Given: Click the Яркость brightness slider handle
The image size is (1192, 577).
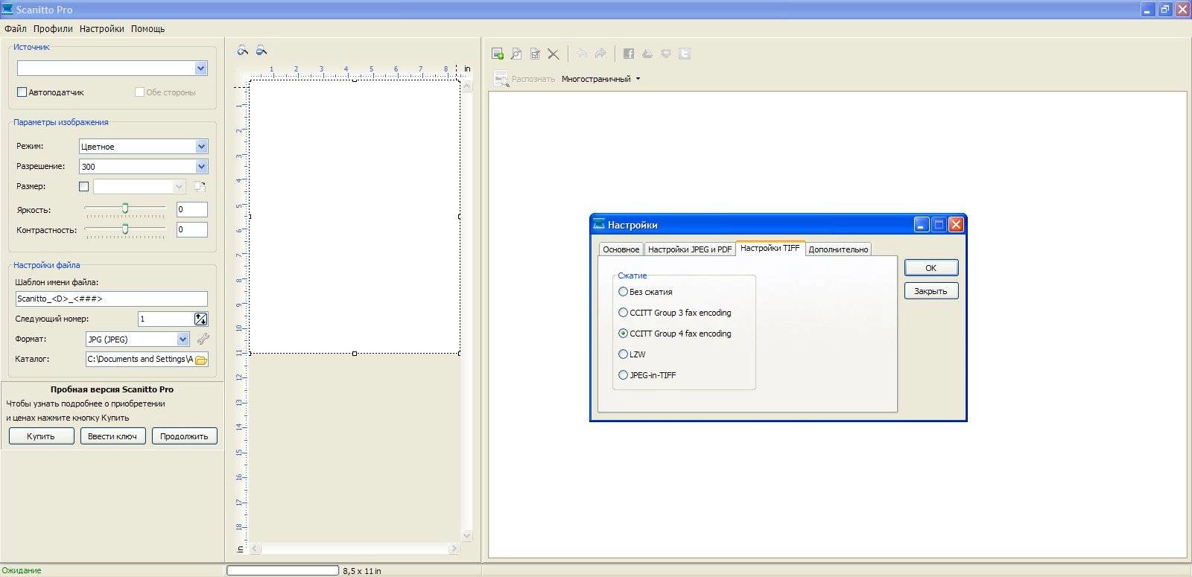Looking at the screenshot, I should [x=125, y=208].
